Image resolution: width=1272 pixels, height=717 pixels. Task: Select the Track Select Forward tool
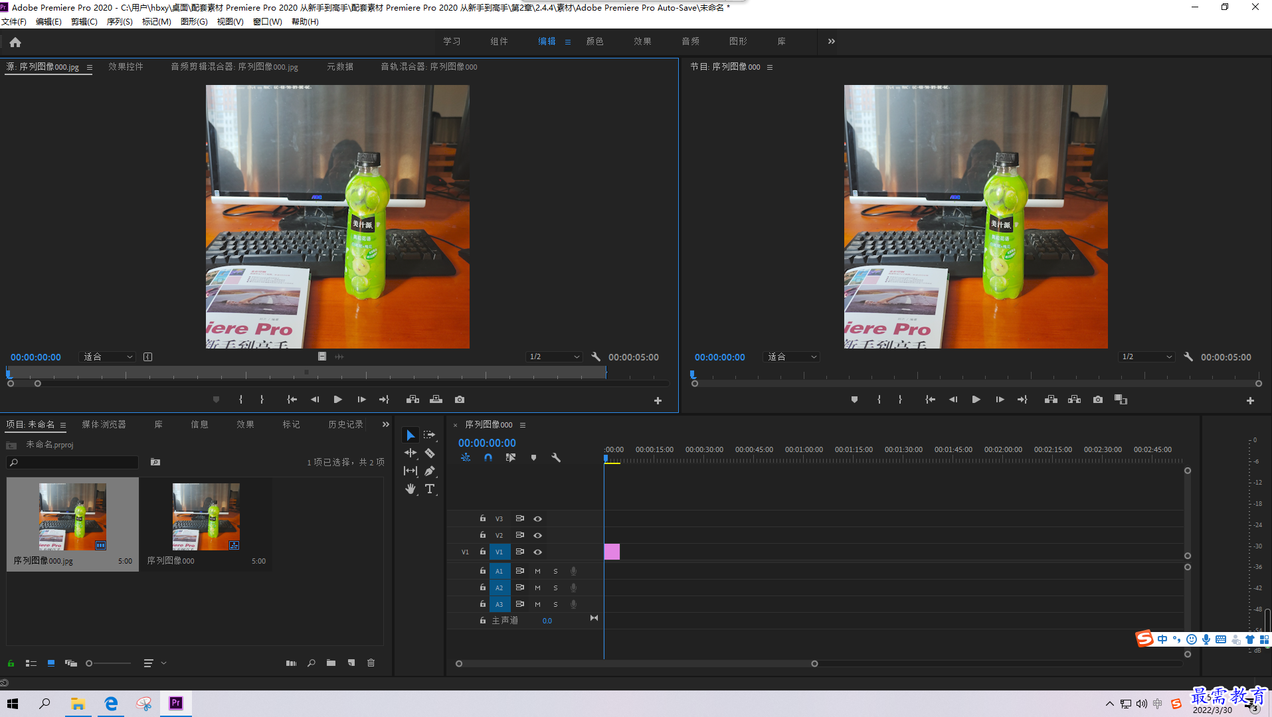pyautogui.click(x=430, y=436)
